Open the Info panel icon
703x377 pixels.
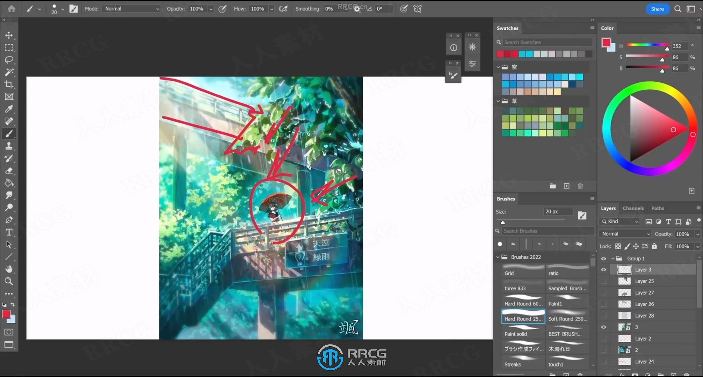(454, 47)
